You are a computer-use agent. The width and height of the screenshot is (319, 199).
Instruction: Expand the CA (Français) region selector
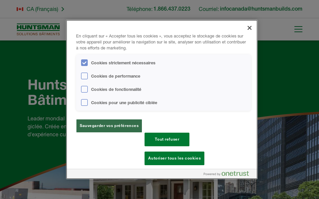(x=41, y=9)
